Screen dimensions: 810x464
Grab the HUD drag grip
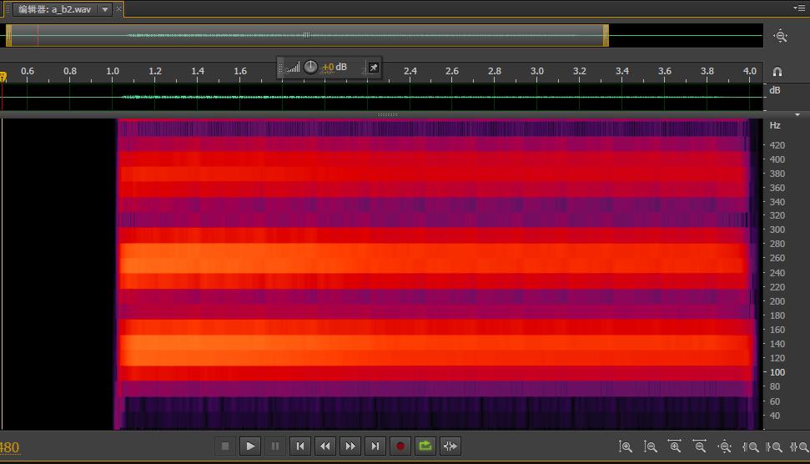[280, 67]
